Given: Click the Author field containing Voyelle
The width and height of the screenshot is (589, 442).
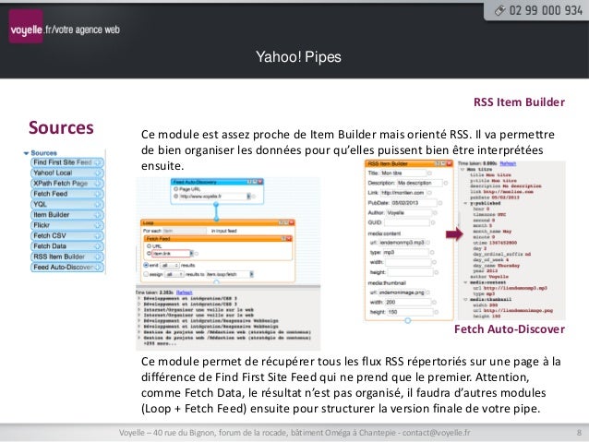Looking at the screenshot, I should [409, 212].
